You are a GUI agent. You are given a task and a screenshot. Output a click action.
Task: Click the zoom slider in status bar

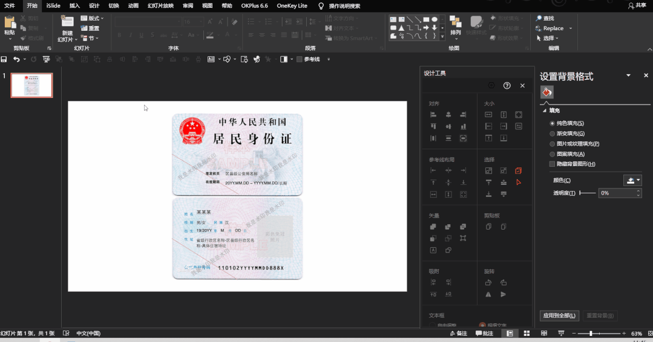[x=599, y=334]
